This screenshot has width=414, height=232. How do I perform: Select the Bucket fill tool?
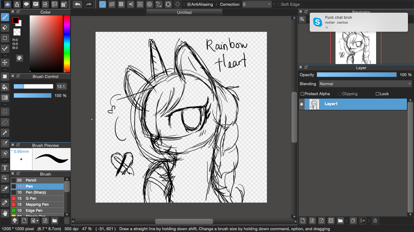coord(5,87)
